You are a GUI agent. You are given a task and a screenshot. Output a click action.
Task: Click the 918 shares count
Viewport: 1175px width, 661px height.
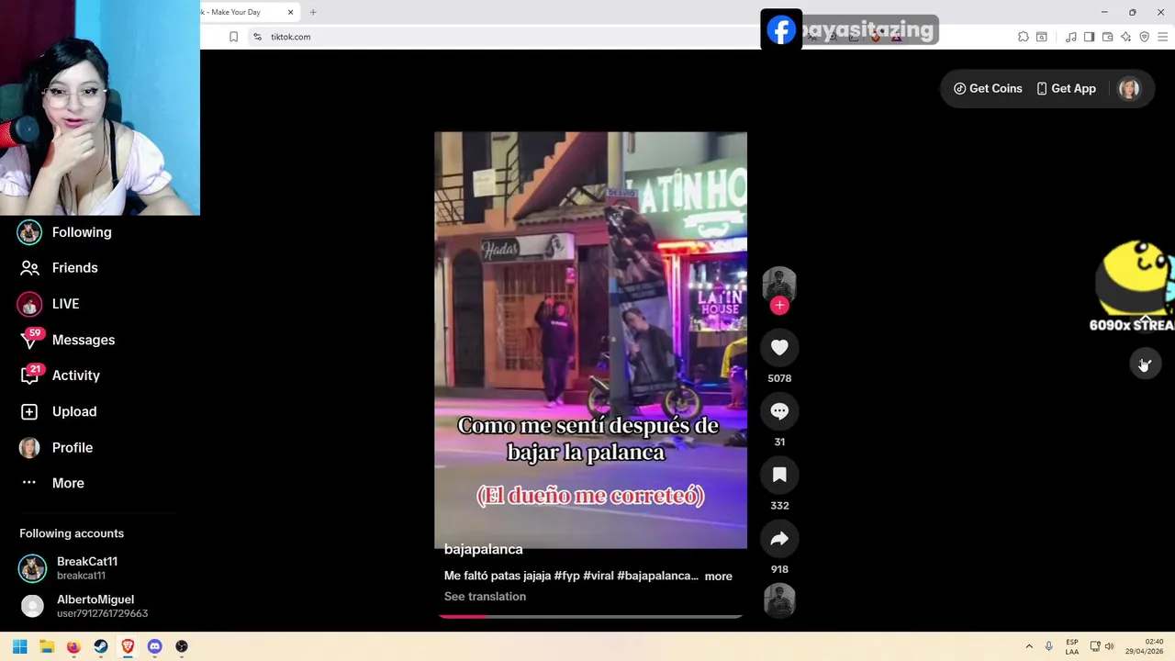[779, 569]
